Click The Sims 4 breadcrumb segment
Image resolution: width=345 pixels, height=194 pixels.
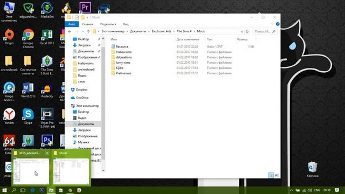(x=184, y=31)
